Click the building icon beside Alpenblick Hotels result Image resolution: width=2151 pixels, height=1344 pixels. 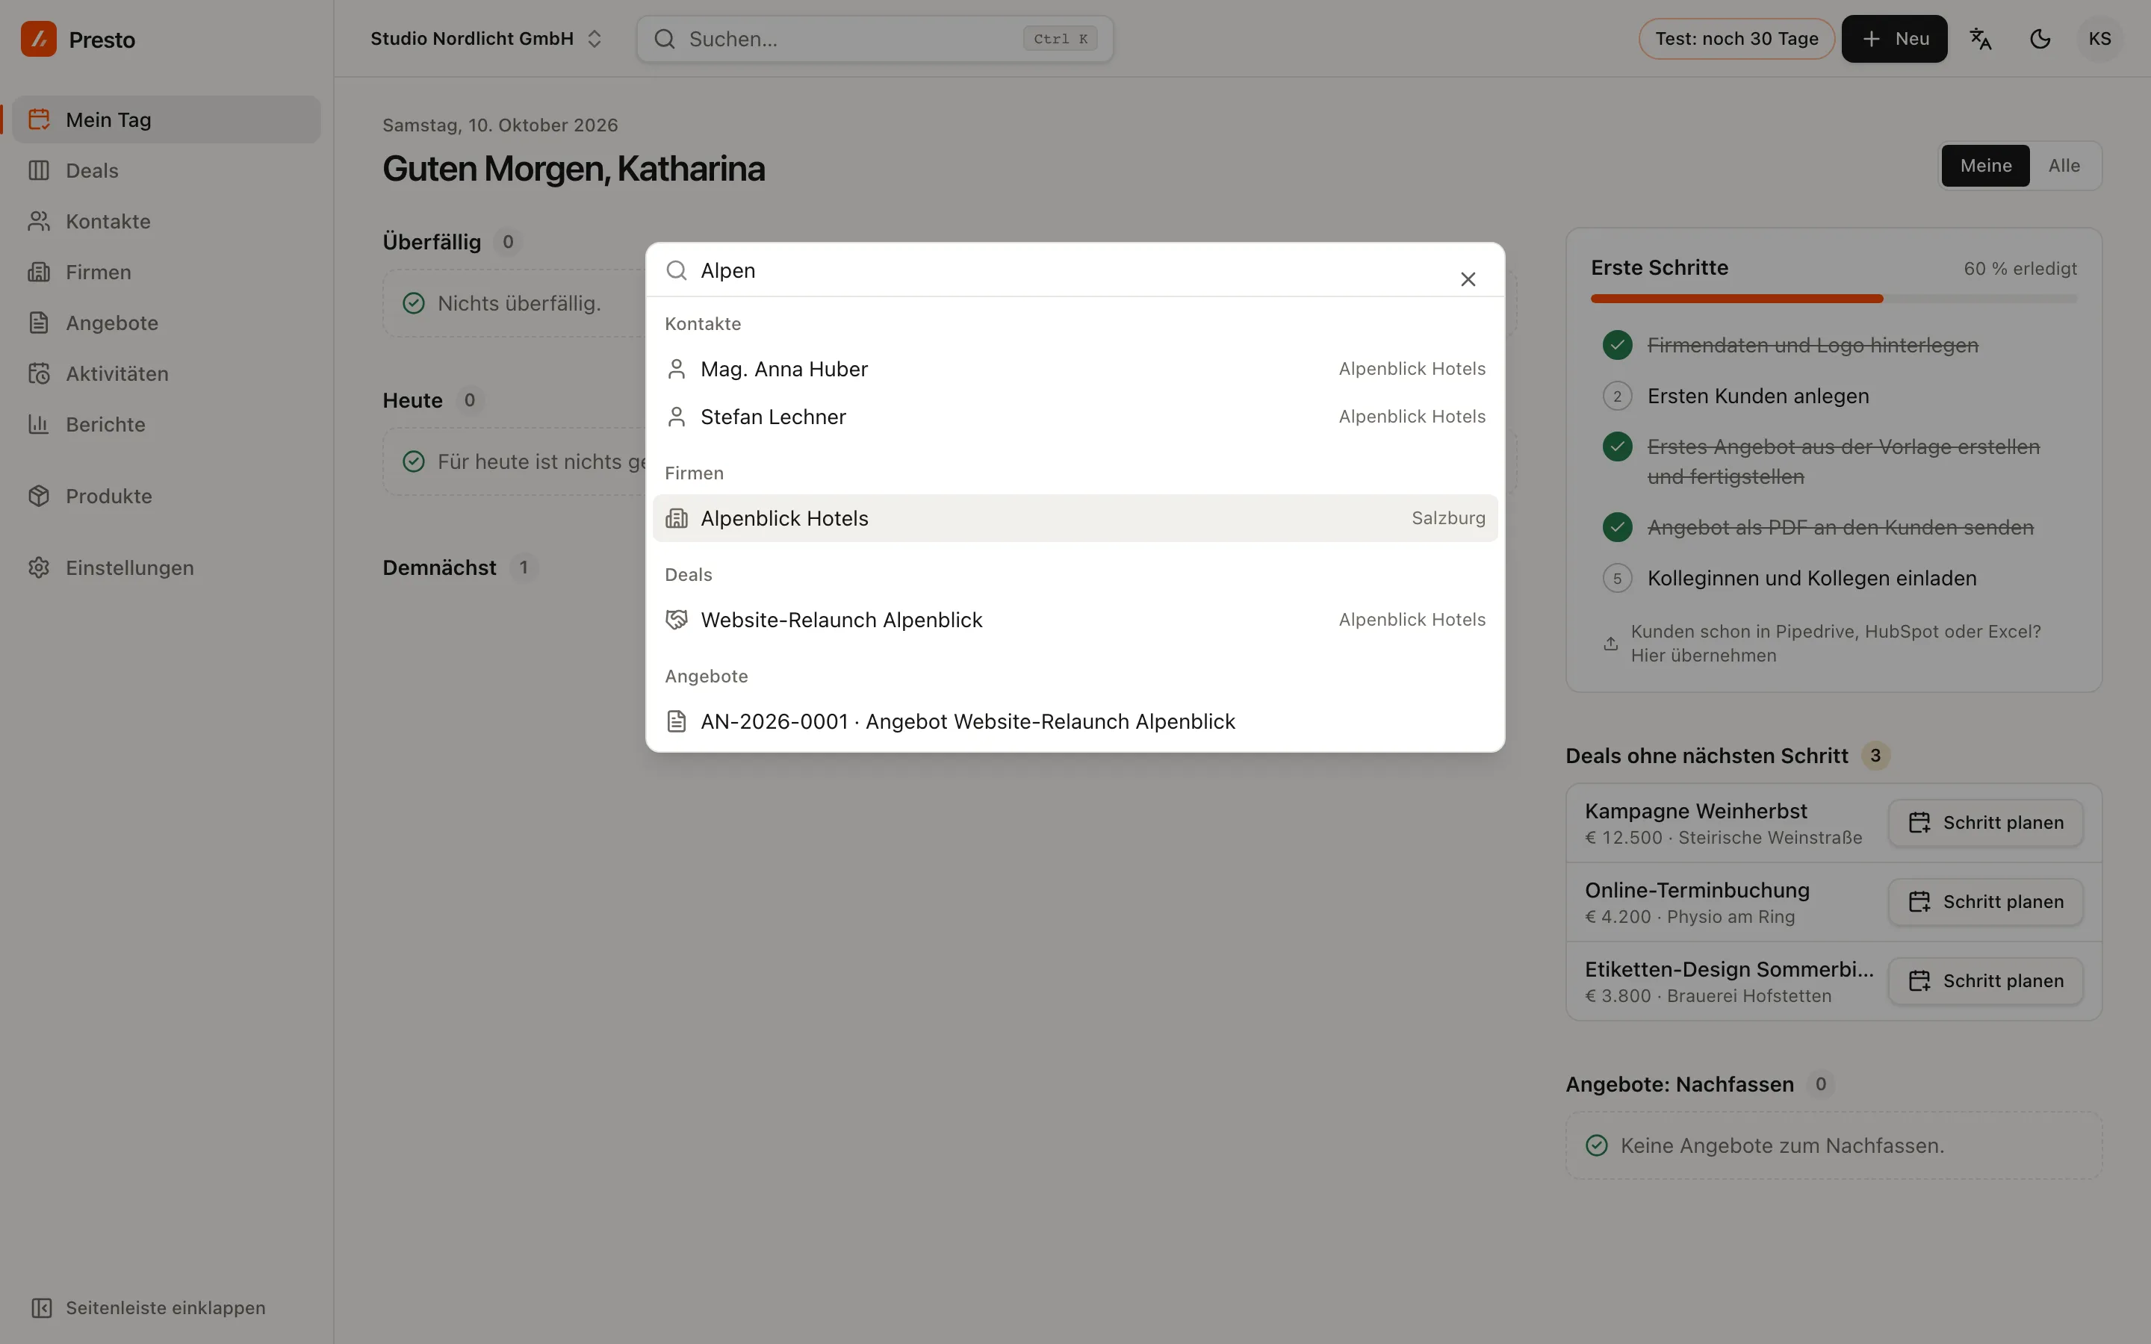pyautogui.click(x=677, y=518)
